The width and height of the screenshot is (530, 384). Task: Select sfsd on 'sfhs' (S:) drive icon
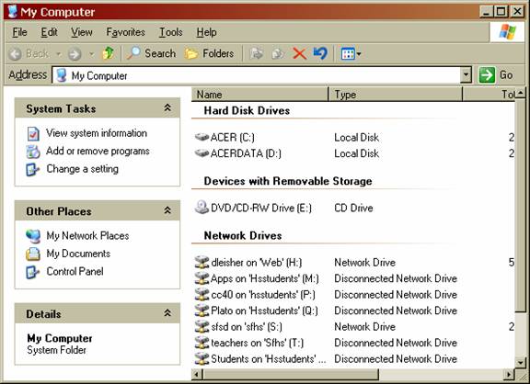coord(202,326)
